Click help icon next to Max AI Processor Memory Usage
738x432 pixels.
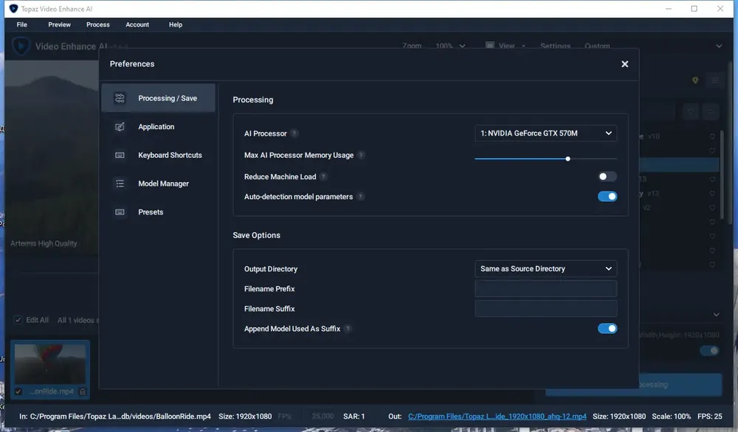(361, 155)
